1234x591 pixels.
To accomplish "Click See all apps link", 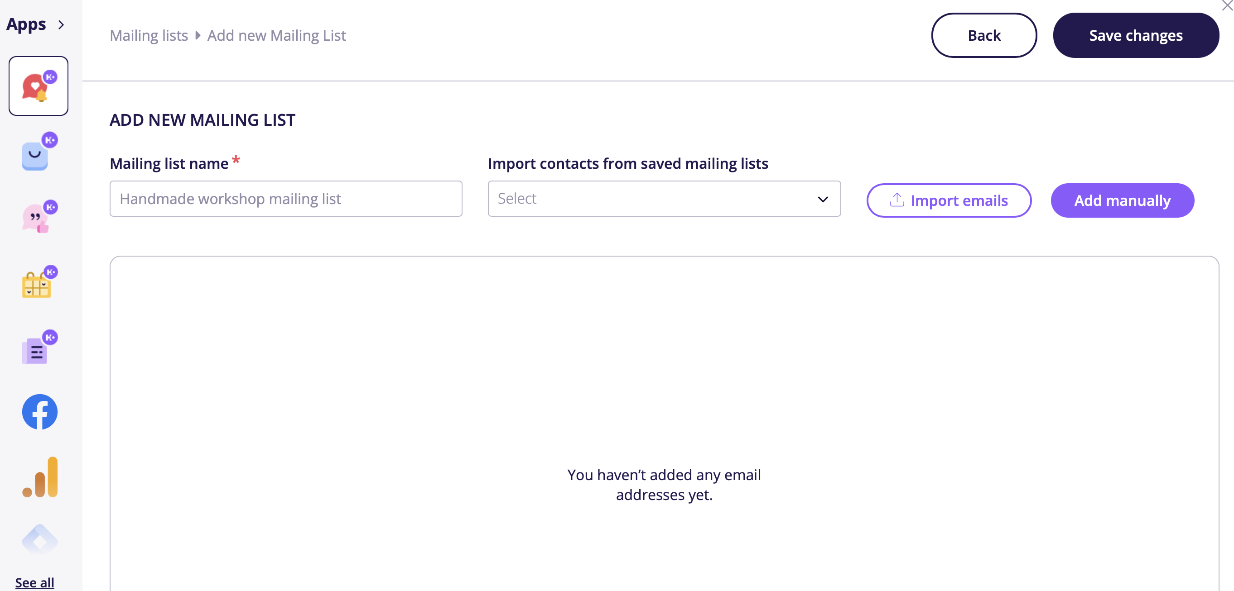I will (x=34, y=582).
